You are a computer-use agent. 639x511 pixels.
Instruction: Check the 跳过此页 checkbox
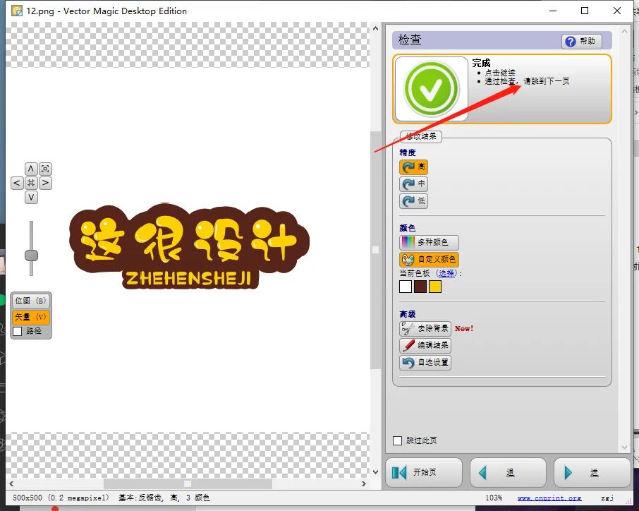tap(398, 440)
